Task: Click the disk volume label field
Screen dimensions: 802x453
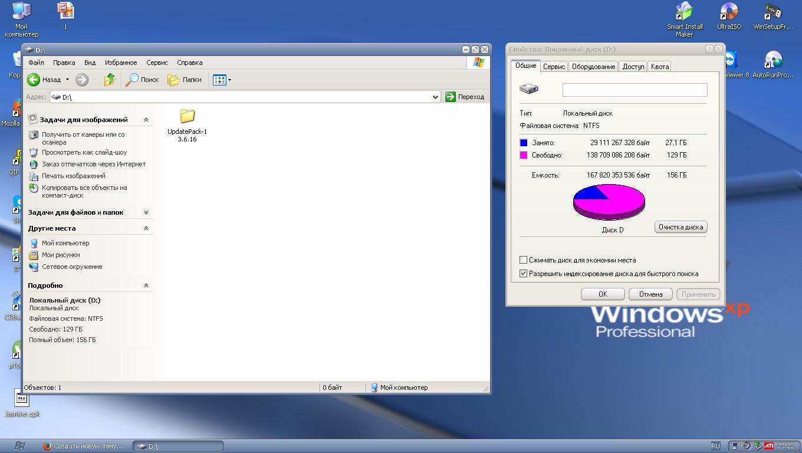Action: [635, 90]
